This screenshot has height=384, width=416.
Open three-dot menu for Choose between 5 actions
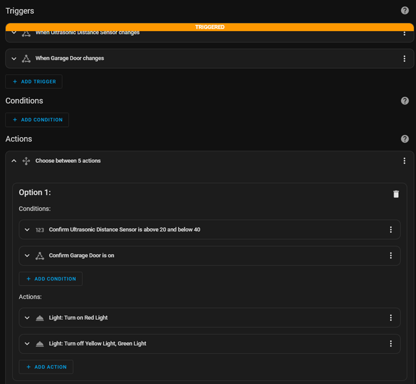pos(404,161)
